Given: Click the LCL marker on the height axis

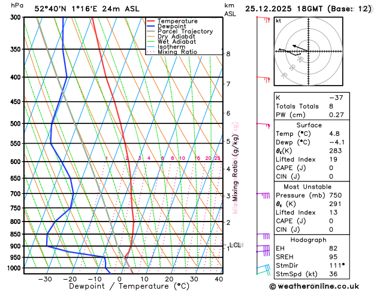Looking at the screenshot, I should coord(236,245).
